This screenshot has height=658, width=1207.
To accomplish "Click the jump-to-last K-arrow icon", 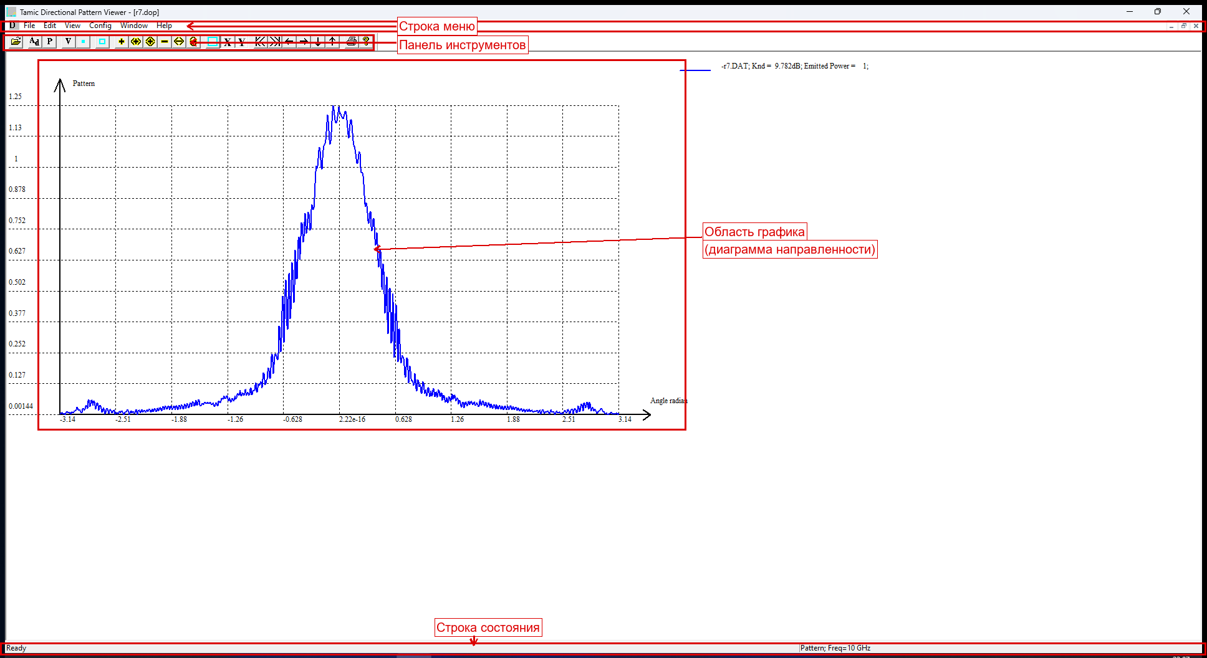I will pyautogui.click(x=274, y=42).
